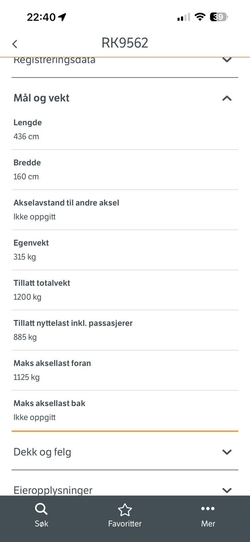
Task: Tap the three-dot Mer icon
Action: coord(208,508)
